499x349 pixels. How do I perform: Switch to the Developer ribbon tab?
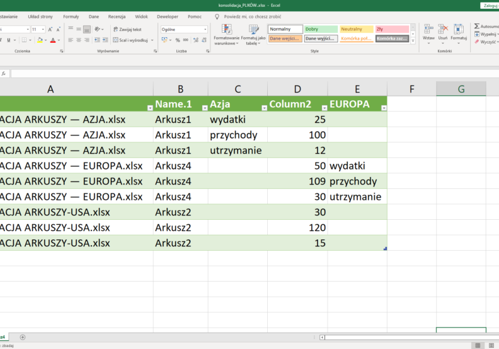tap(167, 16)
